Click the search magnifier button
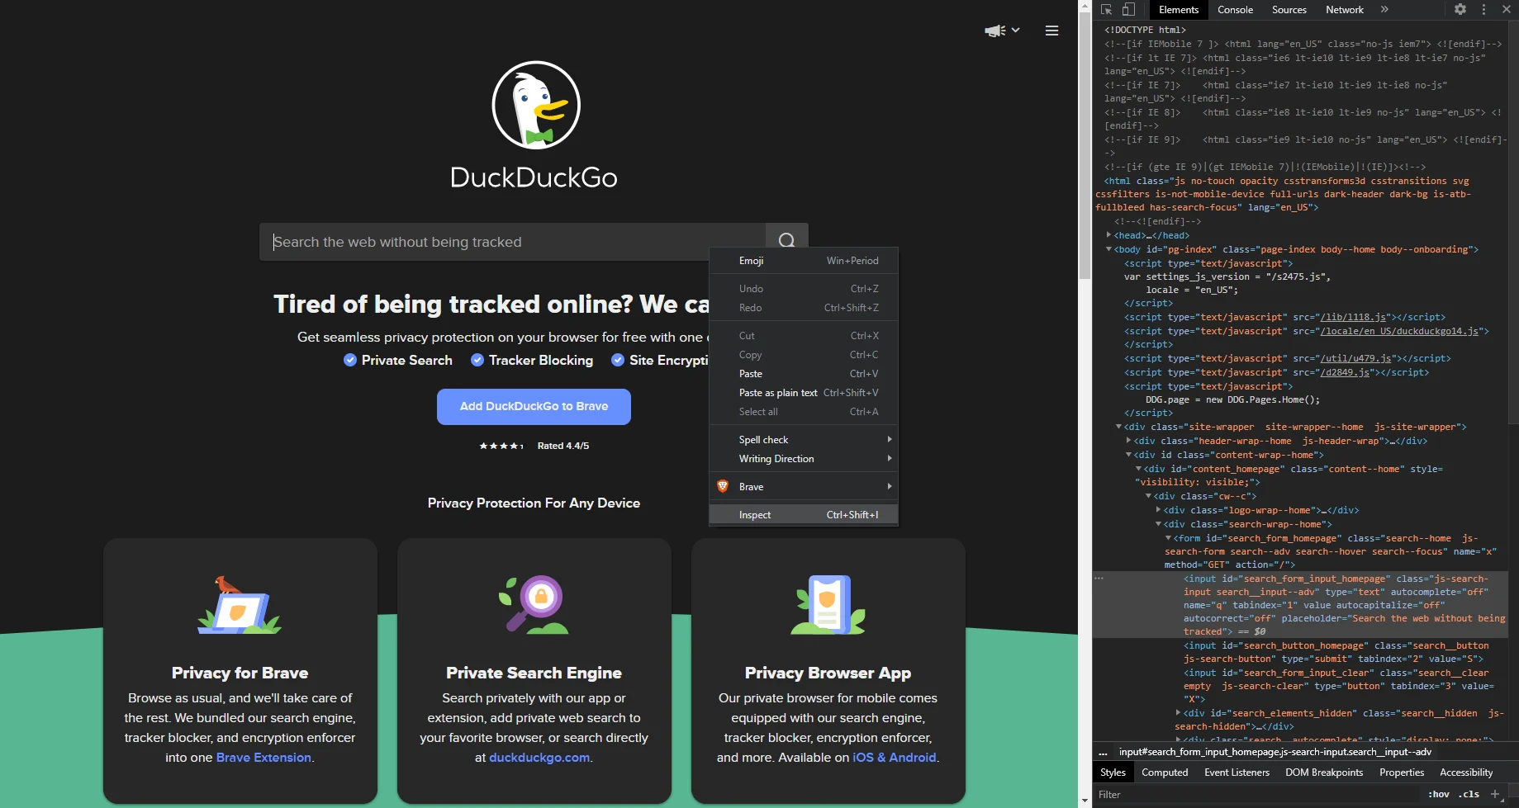Viewport: 1519px width, 808px height. (x=786, y=240)
